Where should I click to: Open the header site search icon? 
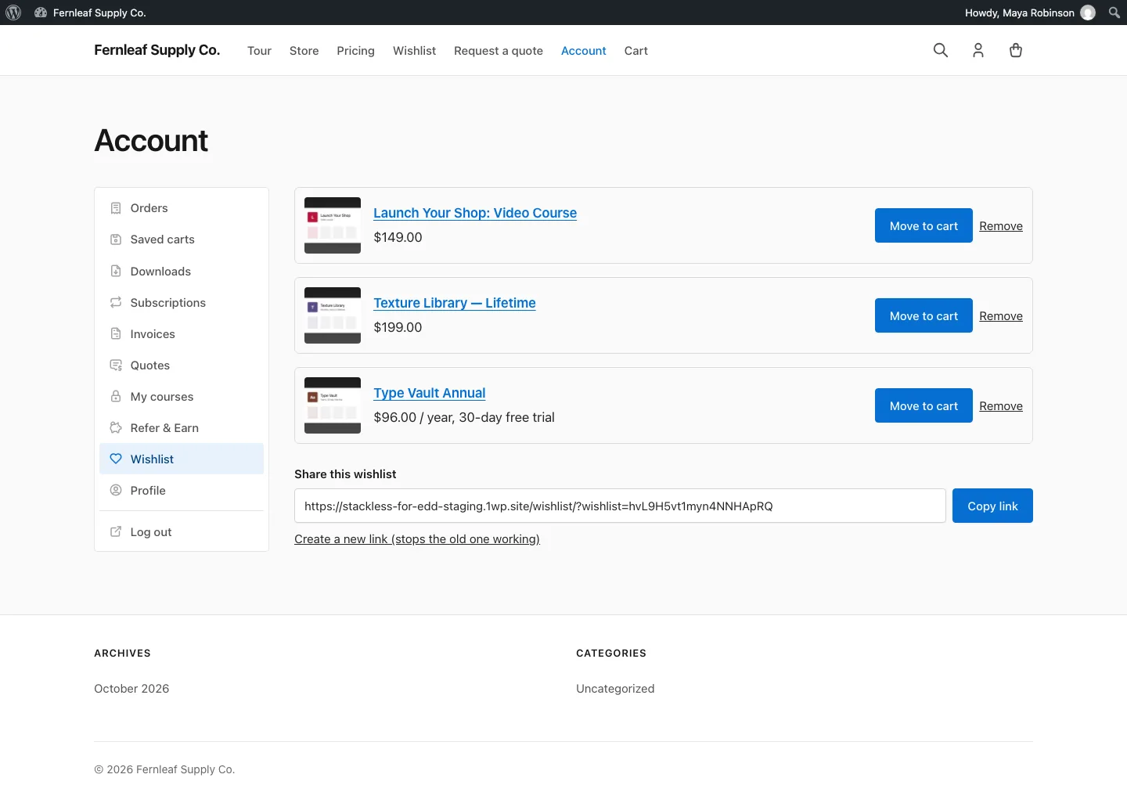pyautogui.click(x=941, y=50)
